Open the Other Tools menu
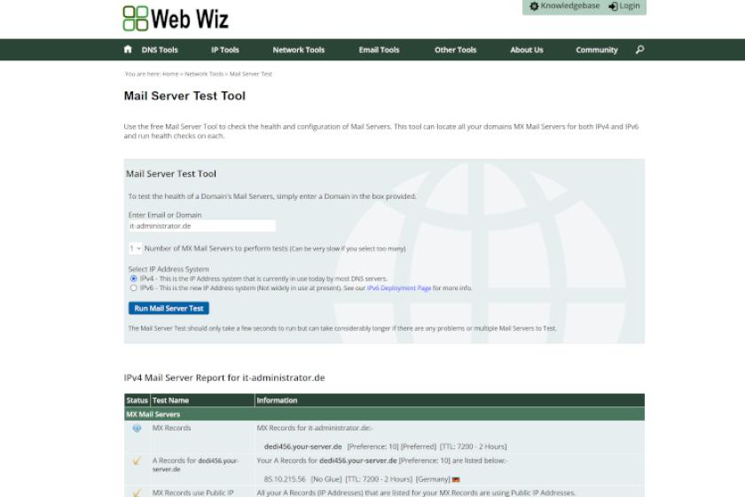745x497 pixels. point(455,50)
